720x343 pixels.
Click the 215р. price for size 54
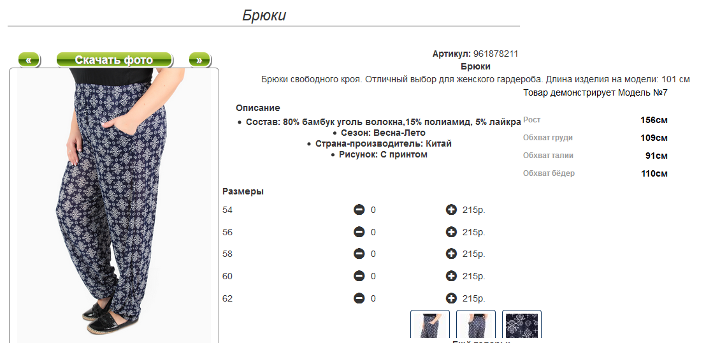tap(474, 210)
